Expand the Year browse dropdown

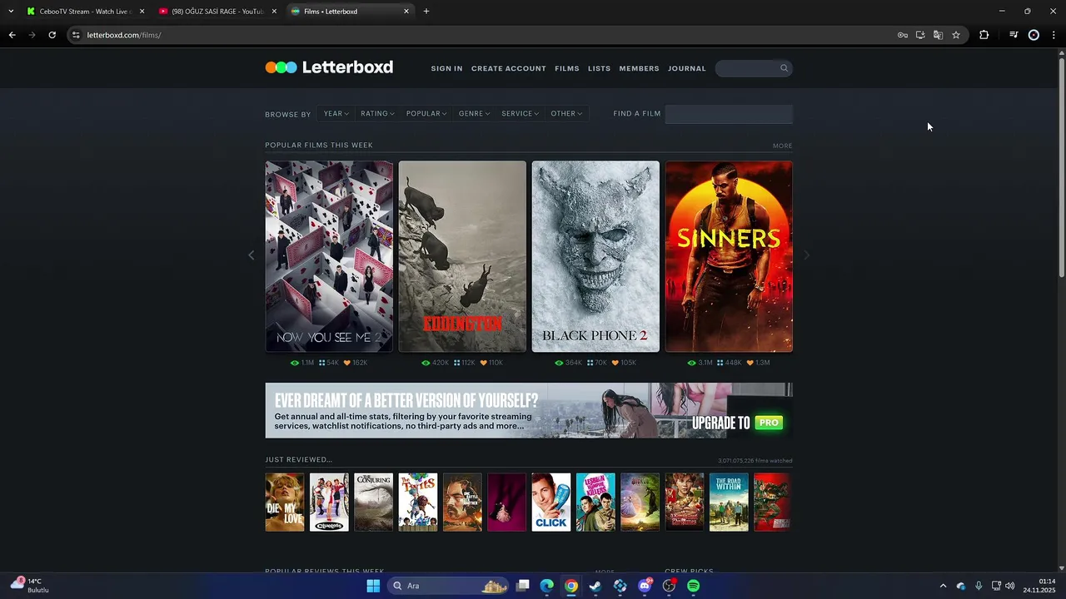336,114
